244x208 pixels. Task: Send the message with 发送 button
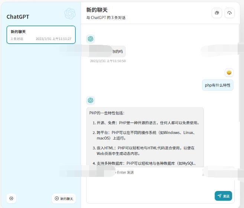[x=223, y=196]
